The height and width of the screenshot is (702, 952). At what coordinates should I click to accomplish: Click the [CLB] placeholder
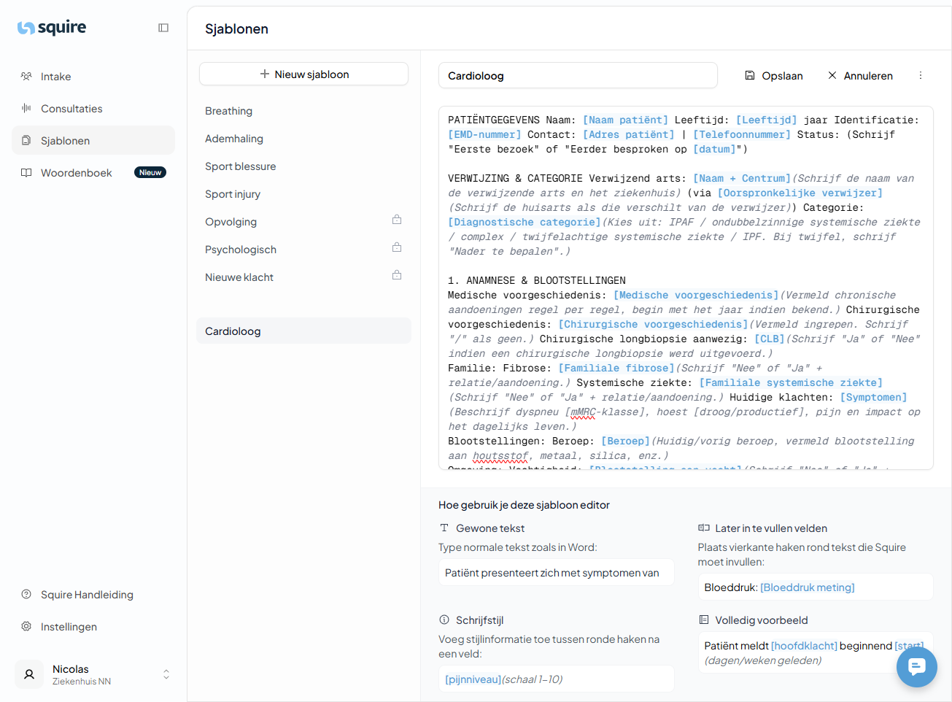[769, 339]
